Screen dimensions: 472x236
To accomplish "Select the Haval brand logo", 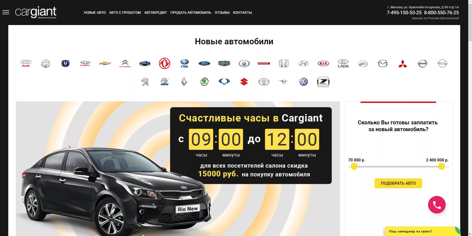I will (x=264, y=64).
